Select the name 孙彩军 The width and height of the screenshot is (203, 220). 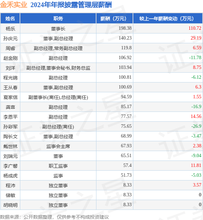(x=10, y=127)
